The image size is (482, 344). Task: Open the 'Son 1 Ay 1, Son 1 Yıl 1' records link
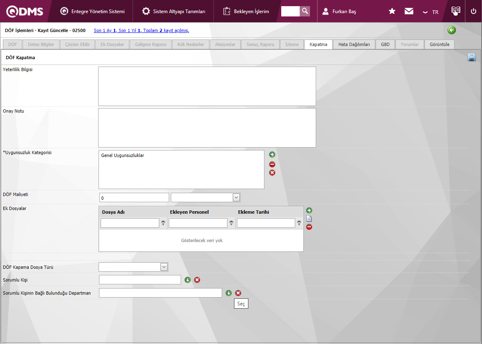point(141,30)
